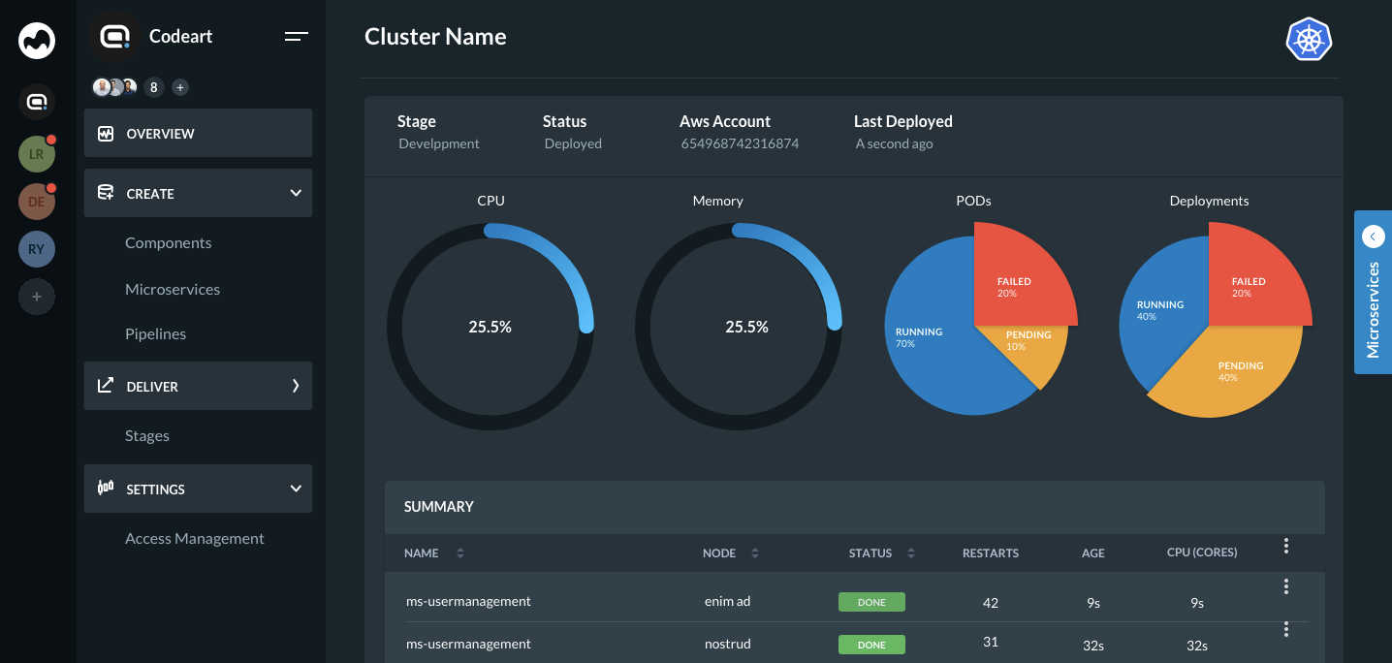Click the Create database icon
This screenshot has height=663, width=1392.
point(106,193)
